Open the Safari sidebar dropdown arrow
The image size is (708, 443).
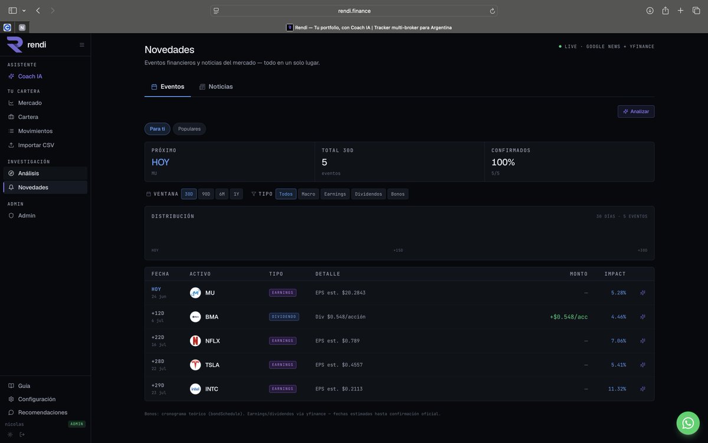pyautogui.click(x=24, y=11)
